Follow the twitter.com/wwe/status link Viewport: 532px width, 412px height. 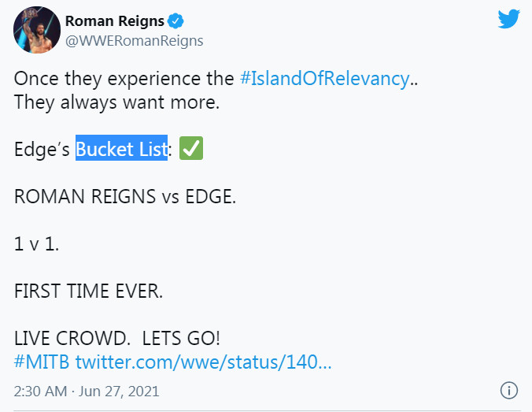coord(203,362)
